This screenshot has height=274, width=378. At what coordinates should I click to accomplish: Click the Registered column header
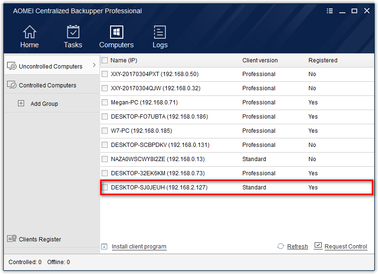323,60
